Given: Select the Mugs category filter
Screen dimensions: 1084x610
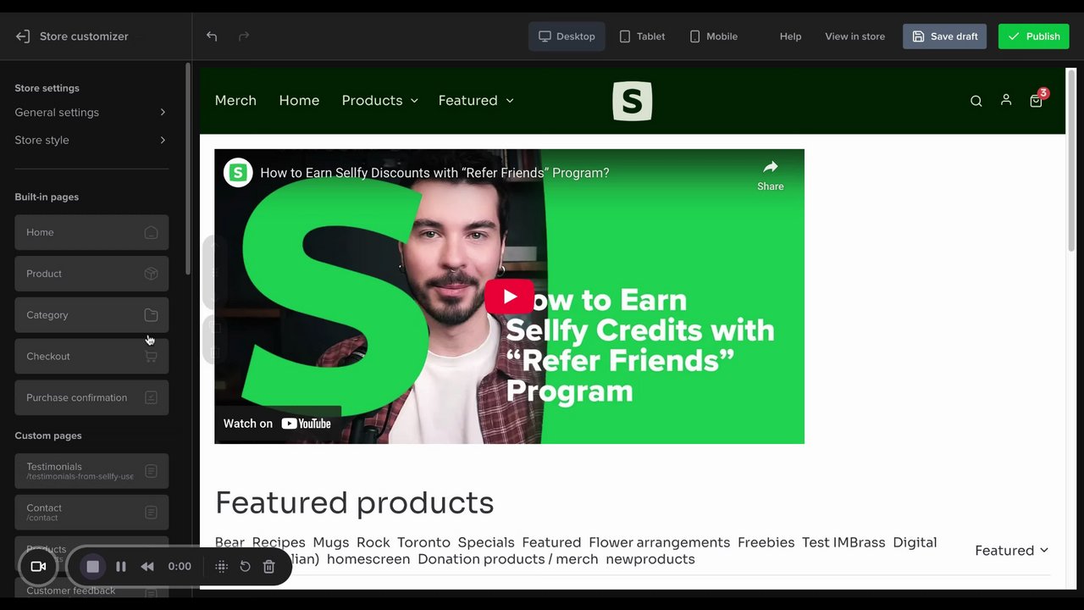Looking at the screenshot, I should pyautogui.click(x=330, y=543).
